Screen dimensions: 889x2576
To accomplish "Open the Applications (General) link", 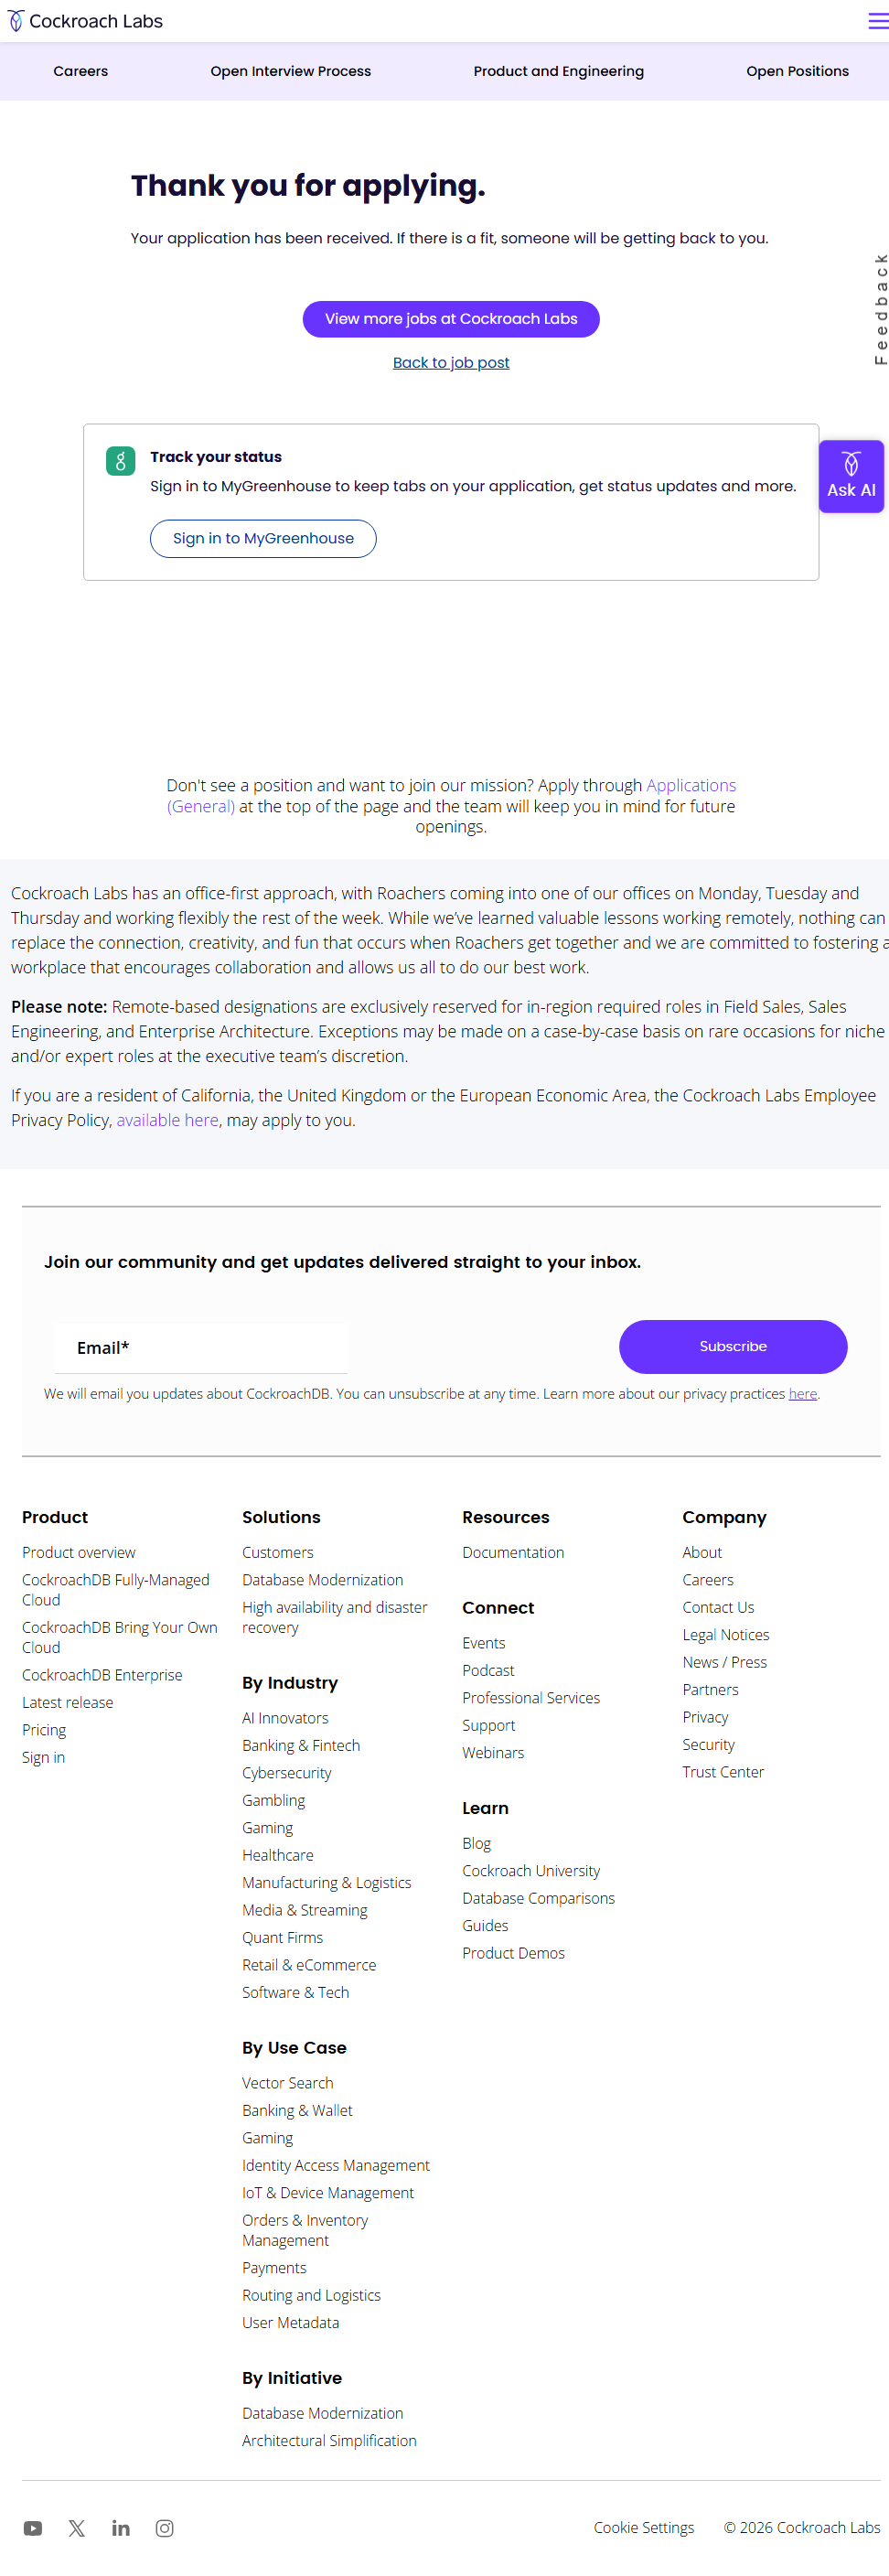I will click(x=690, y=785).
